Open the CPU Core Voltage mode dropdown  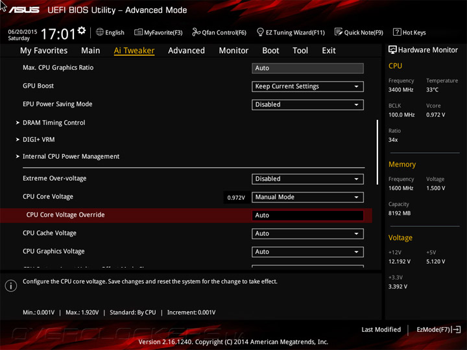pyautogui.click(x=307, y=197)
